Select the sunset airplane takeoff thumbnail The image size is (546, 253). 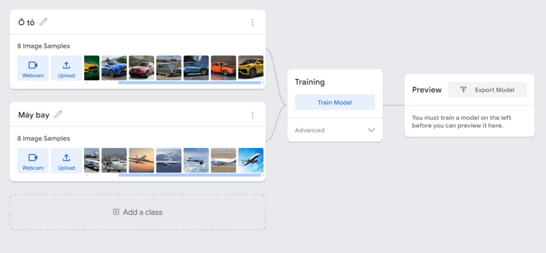(141, 160)
